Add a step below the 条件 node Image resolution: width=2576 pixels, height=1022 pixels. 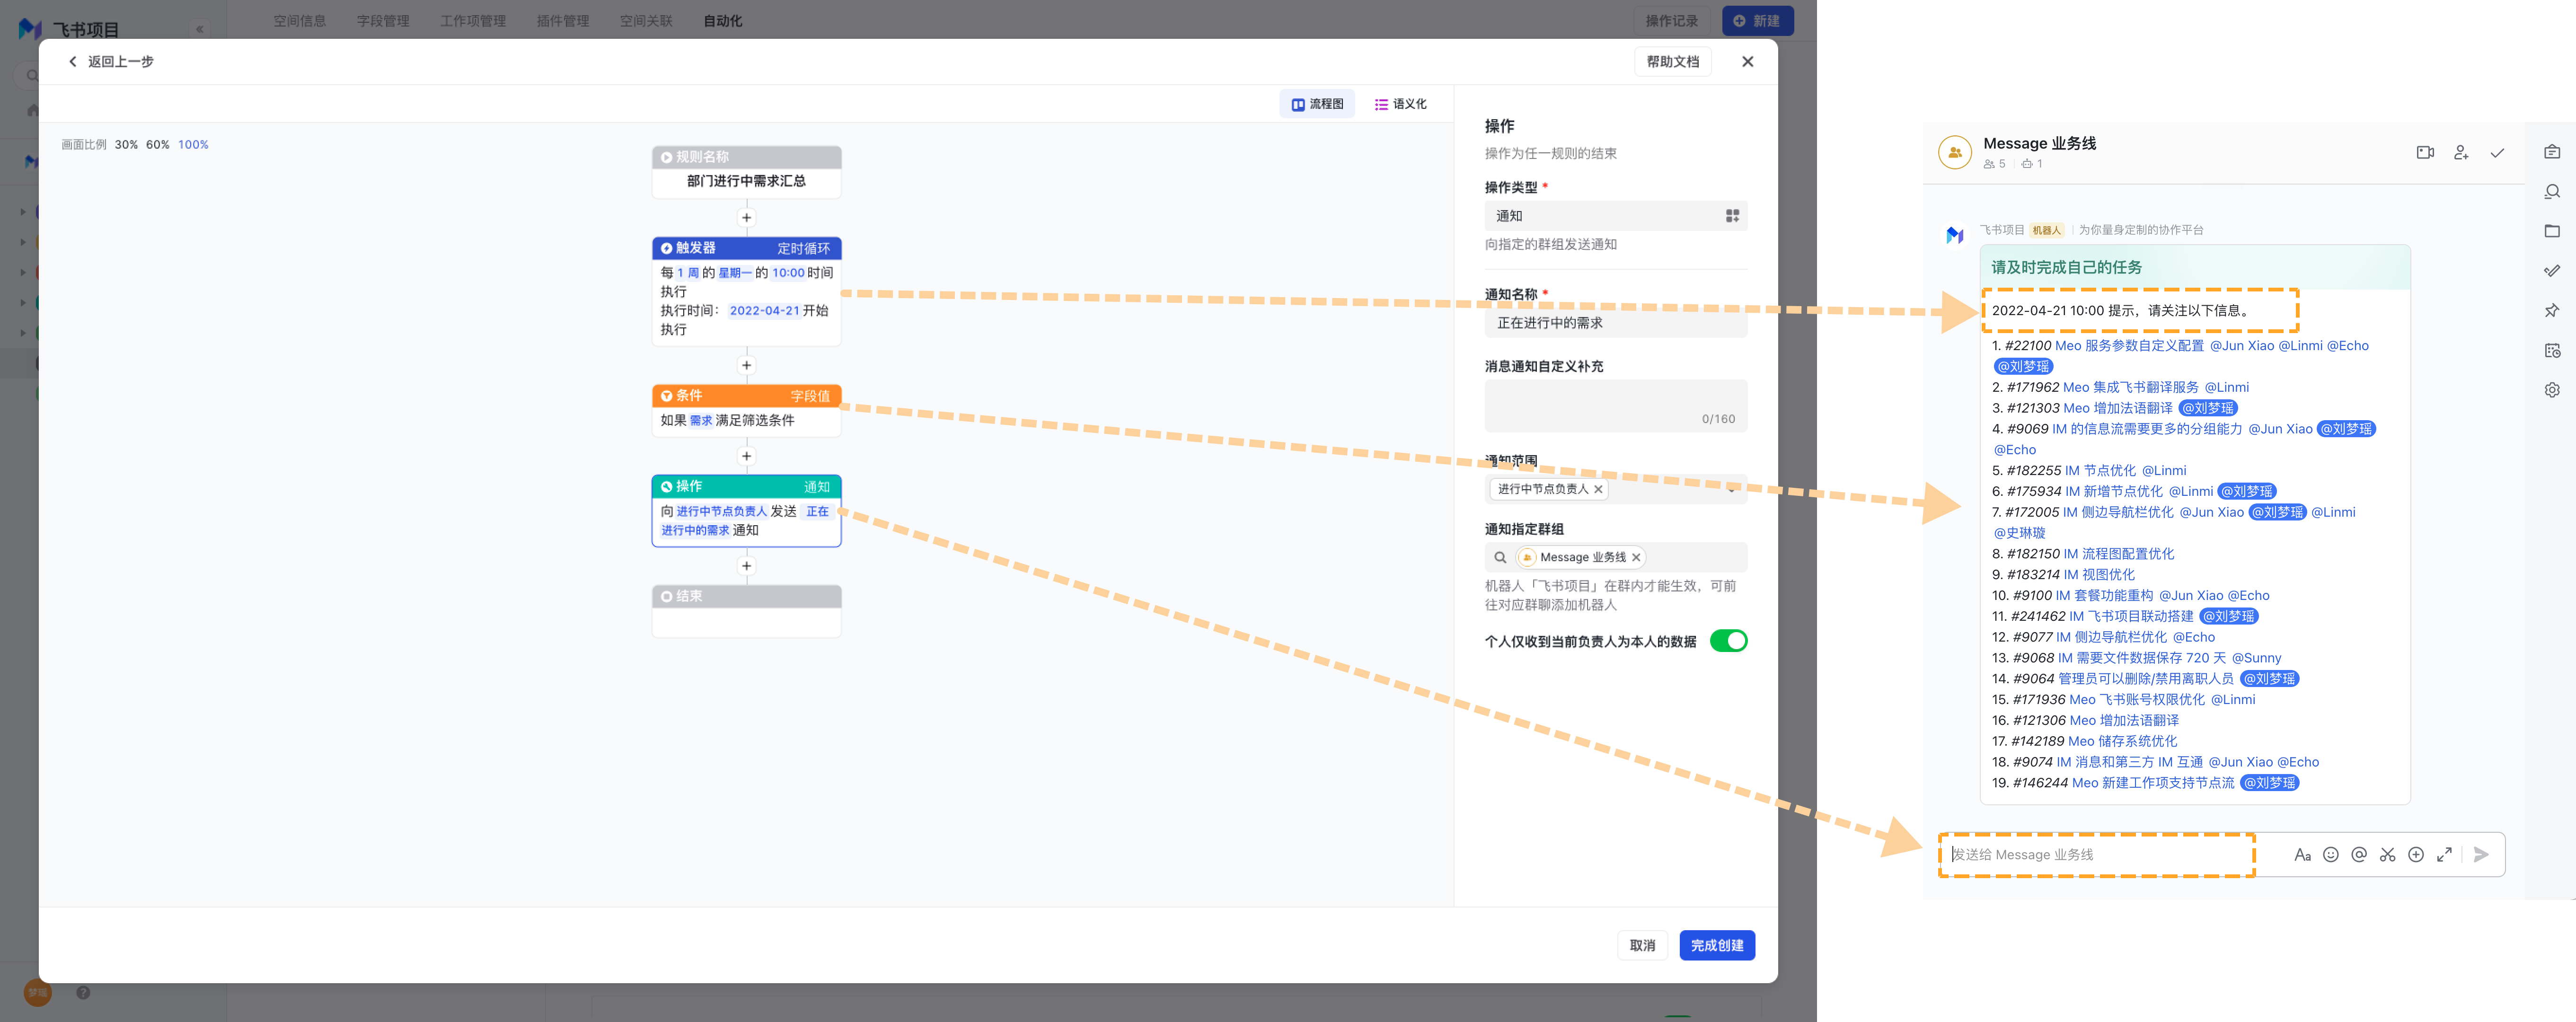[x=746, y=457]
